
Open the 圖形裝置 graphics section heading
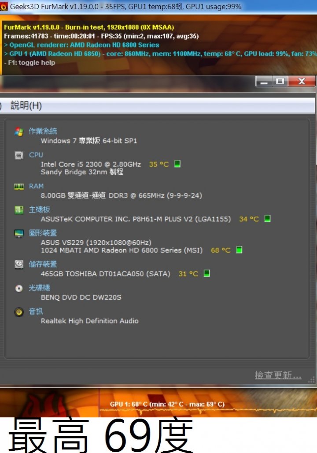43,233
